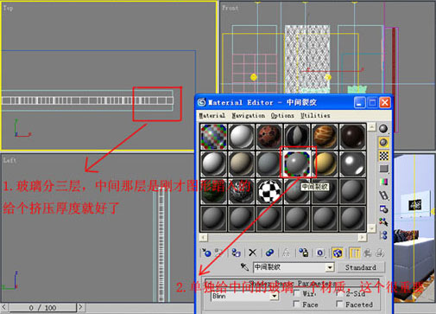Click the Video Color Check icon

click(x=383, y=182)
